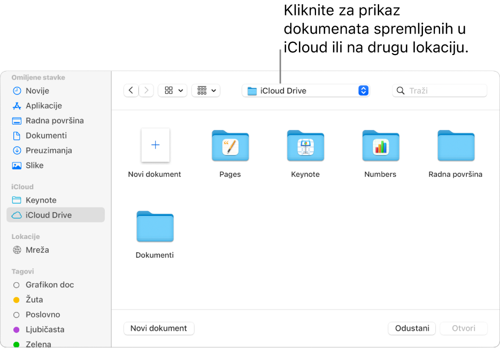Click the Numbers folder name label

click(380, 174)
